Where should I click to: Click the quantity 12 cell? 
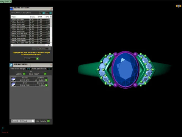click(36, 80)
